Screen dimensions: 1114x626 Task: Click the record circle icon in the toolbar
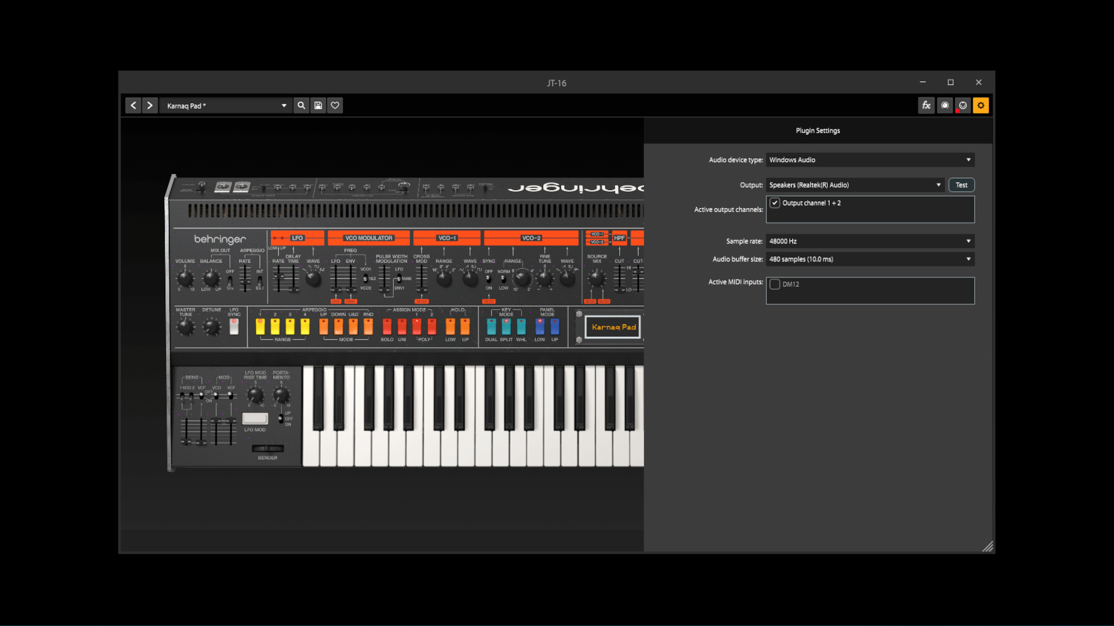945,105
